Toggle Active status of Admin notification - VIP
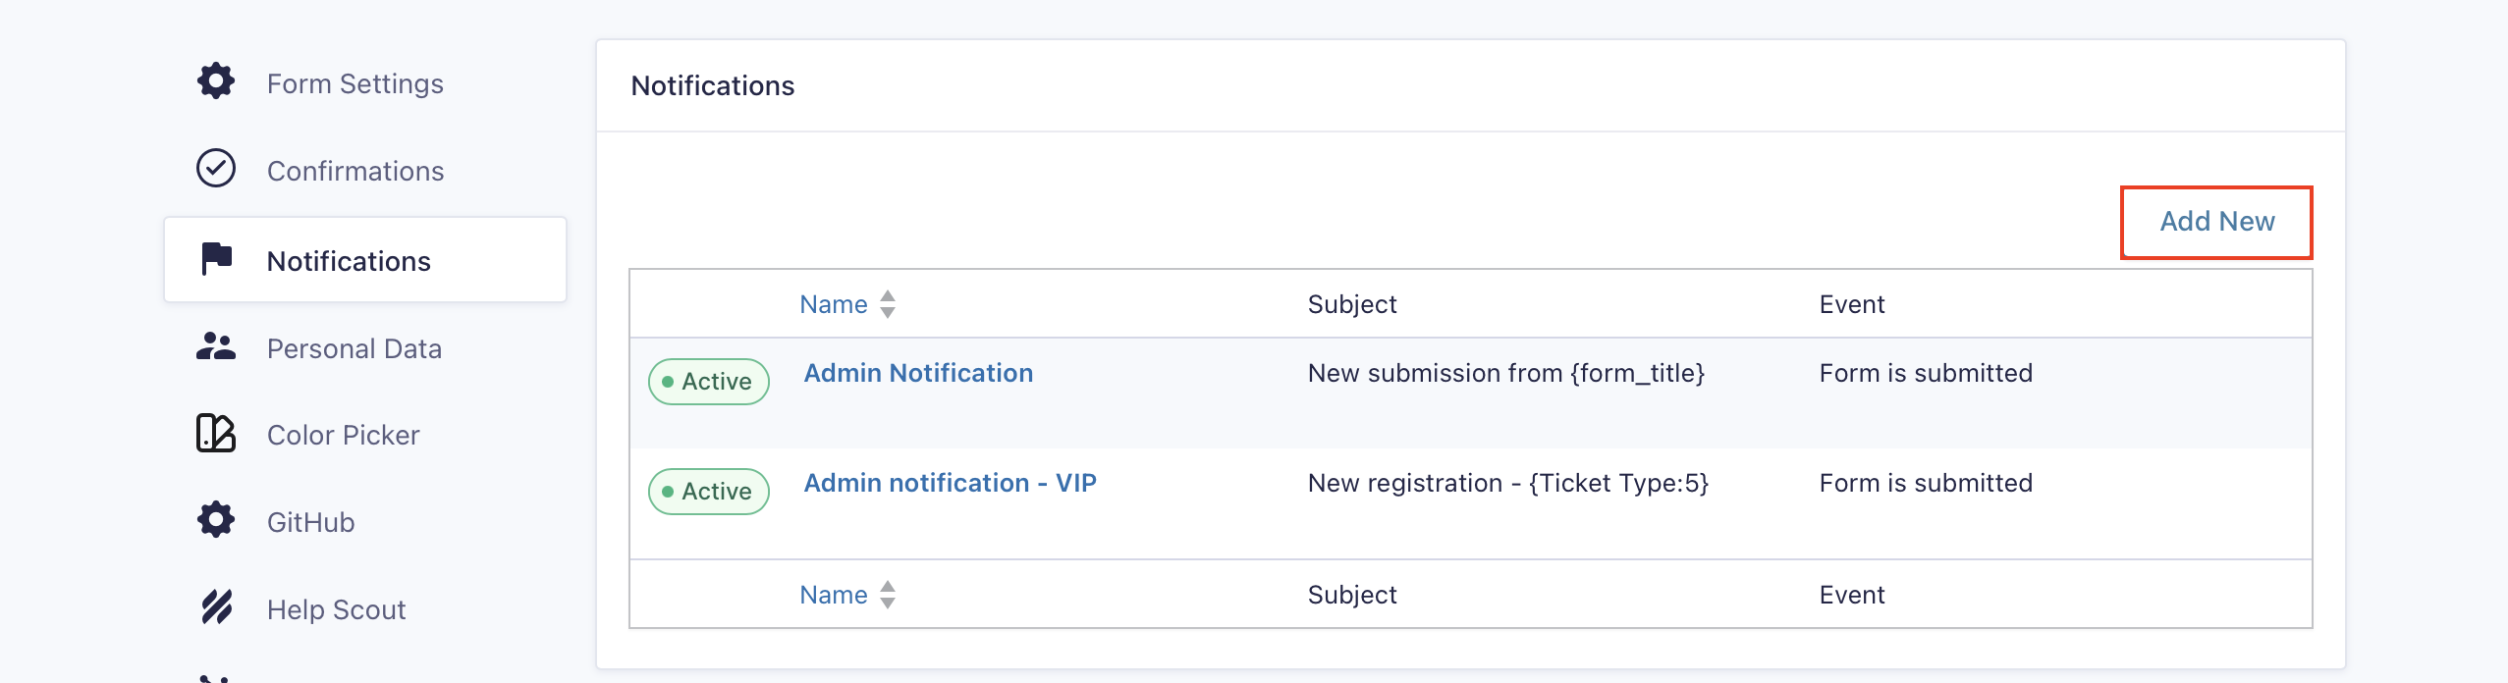 click(708, 492)
